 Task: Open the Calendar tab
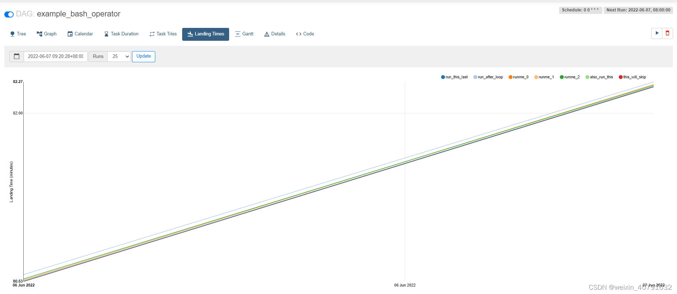point(80,34)
